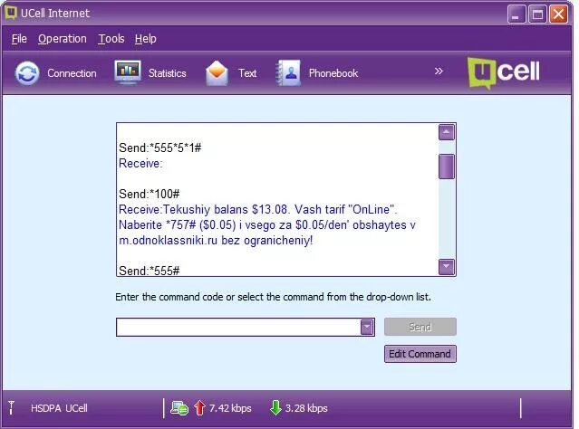Click the Phonebook toolbar label
Viewport: 579px width, 429px height.
click(x=333, y=73)
